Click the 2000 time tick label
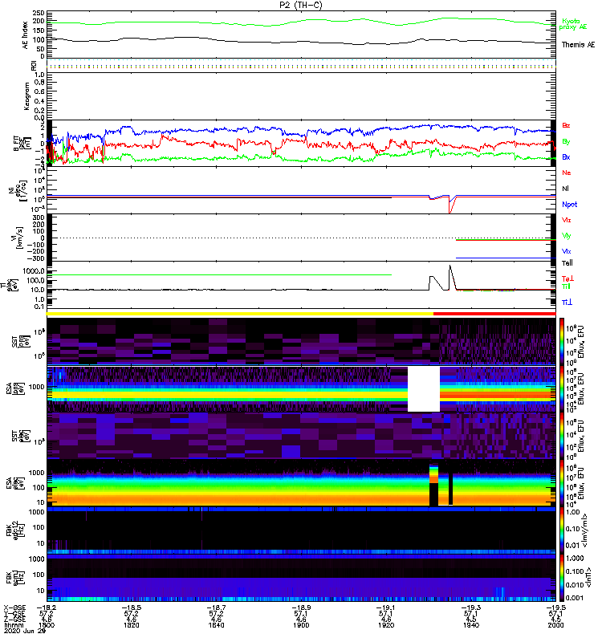 click(x=555, y=625)
